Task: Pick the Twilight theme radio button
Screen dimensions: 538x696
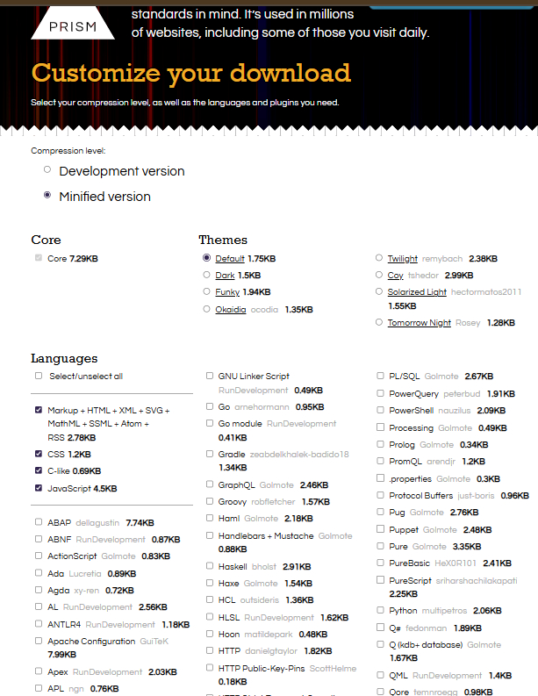Action: click(x=378, y=259)
